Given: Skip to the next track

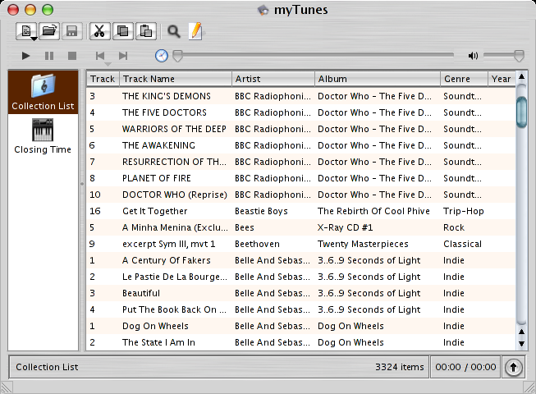Looking at the screenshot, I should pyautogui.click(x=123, y=56).
